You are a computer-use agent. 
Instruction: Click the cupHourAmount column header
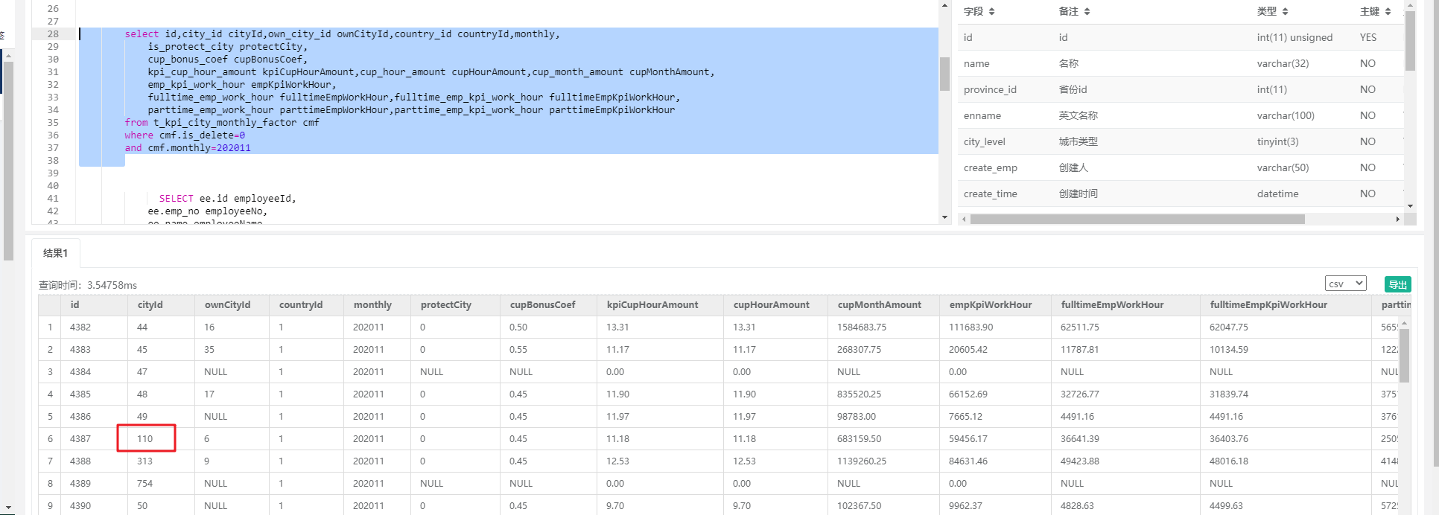(776, 305)
